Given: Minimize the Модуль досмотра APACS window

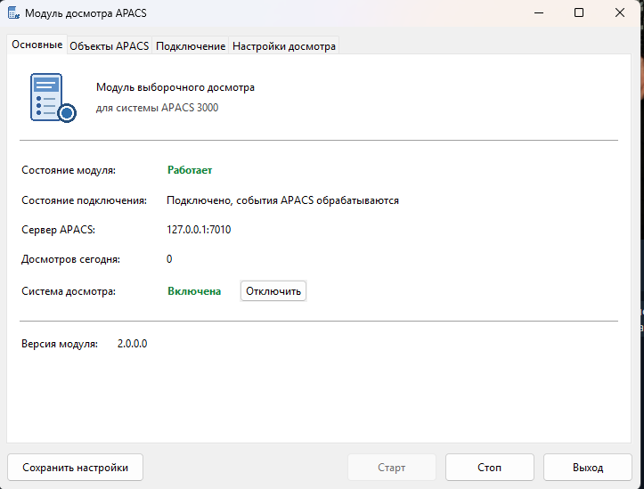Looking at the screenshot, I should point(539,12).
